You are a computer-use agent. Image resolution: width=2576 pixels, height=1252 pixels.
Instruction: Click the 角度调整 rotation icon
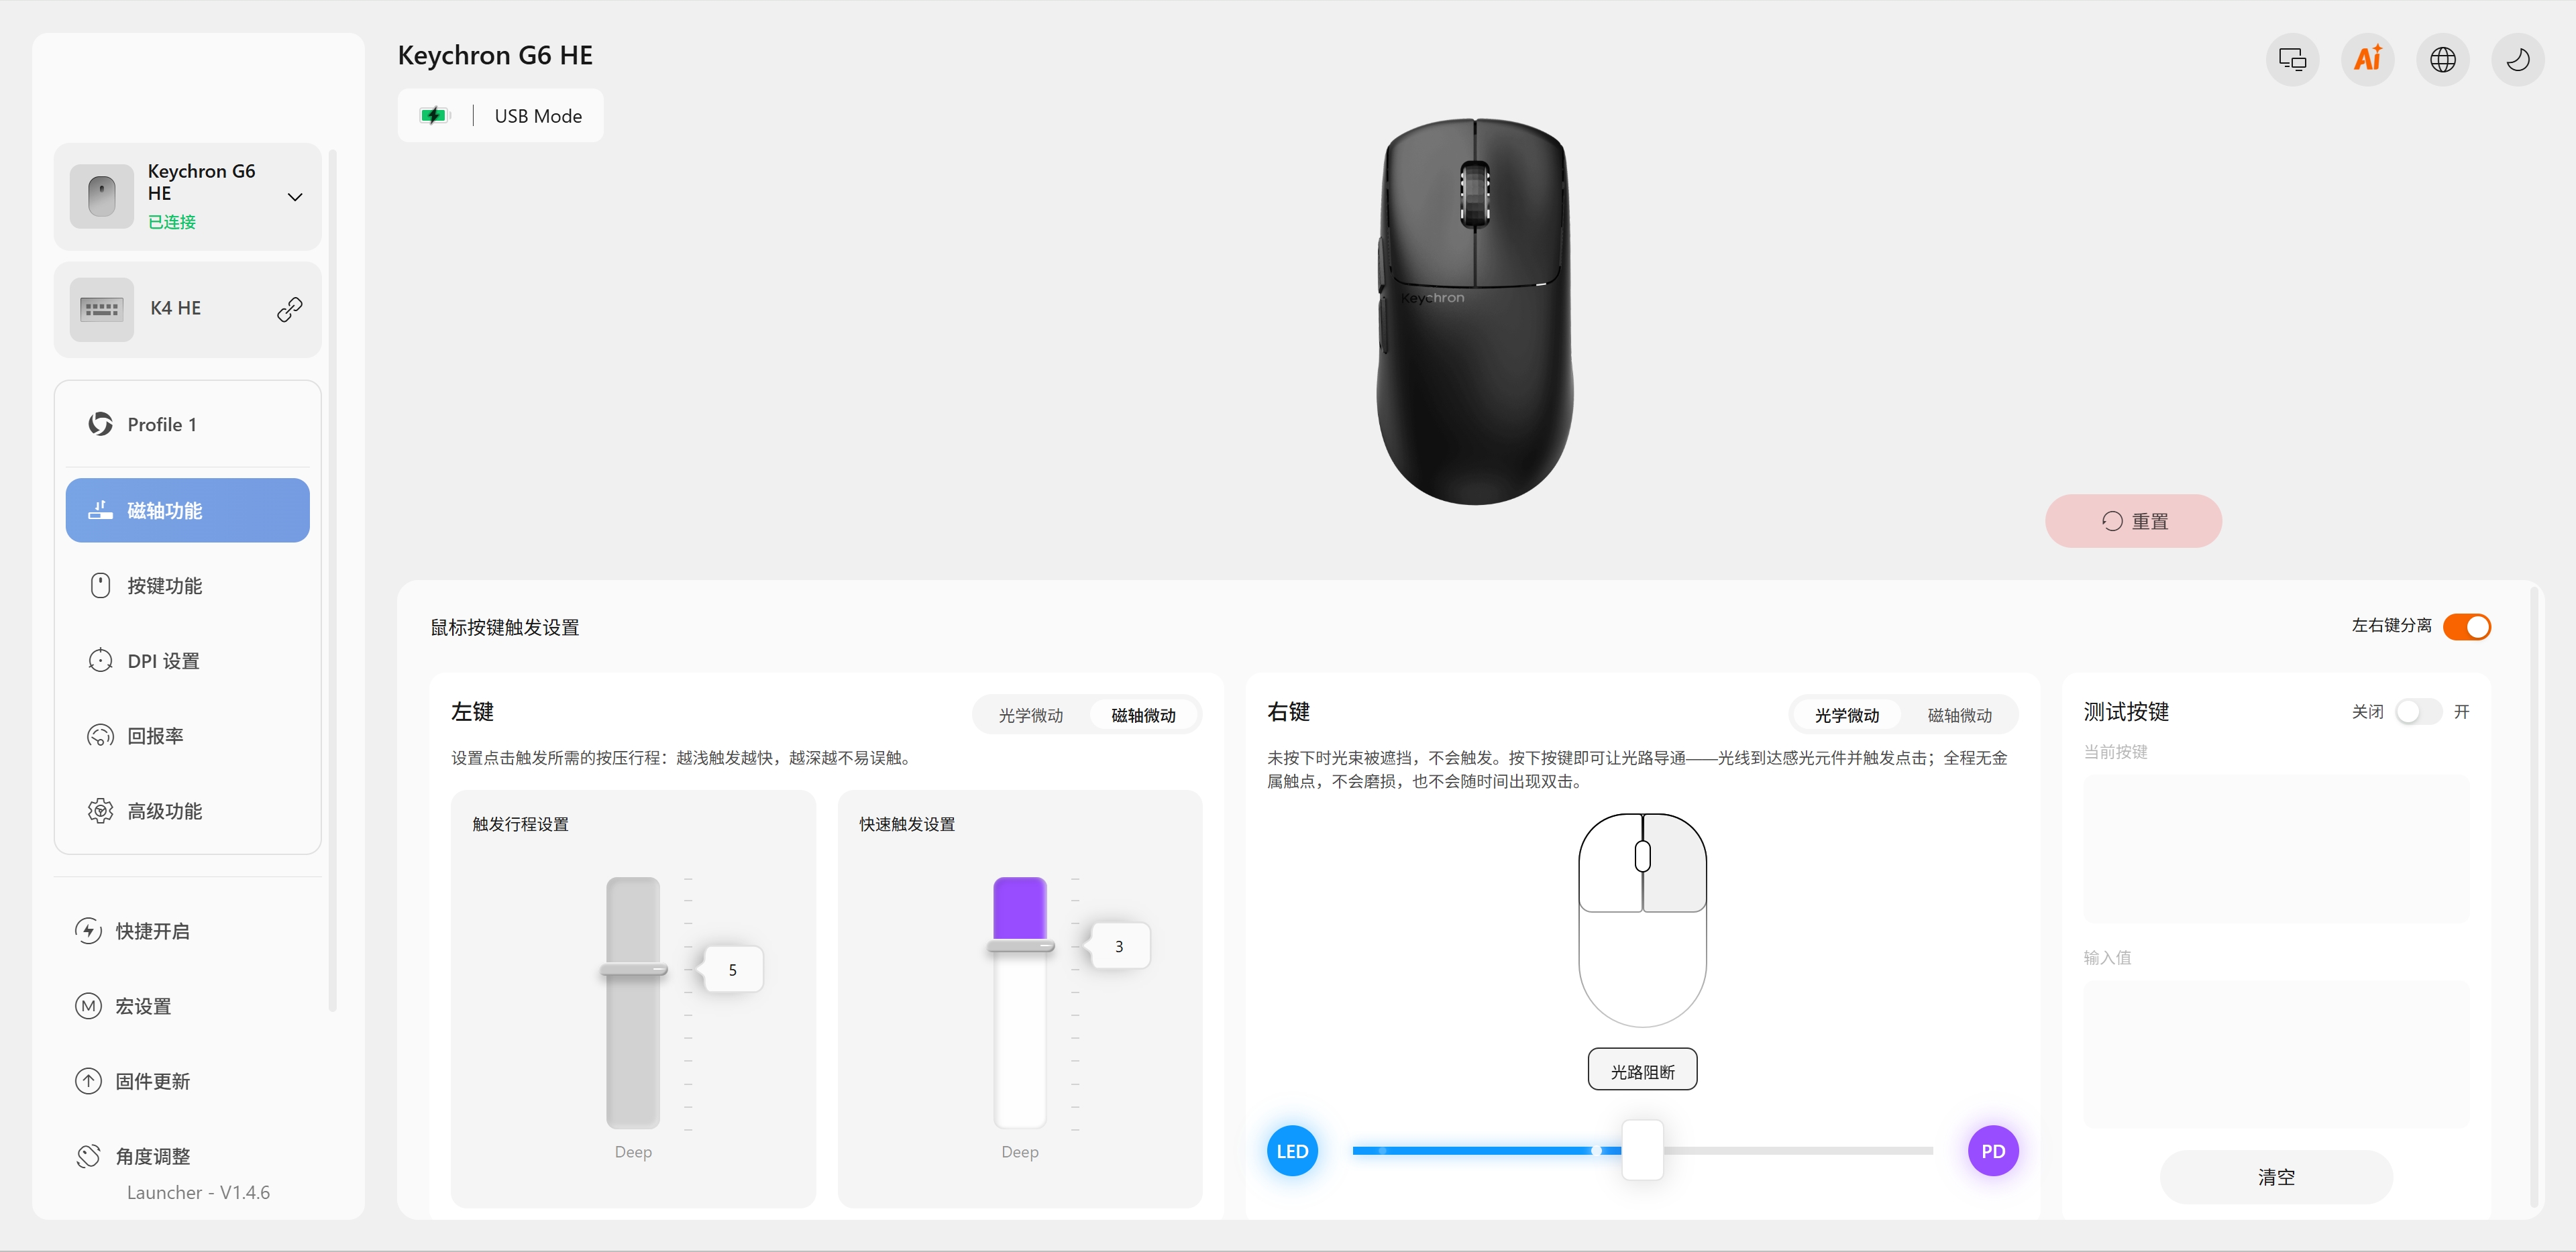click(88, 1156)
